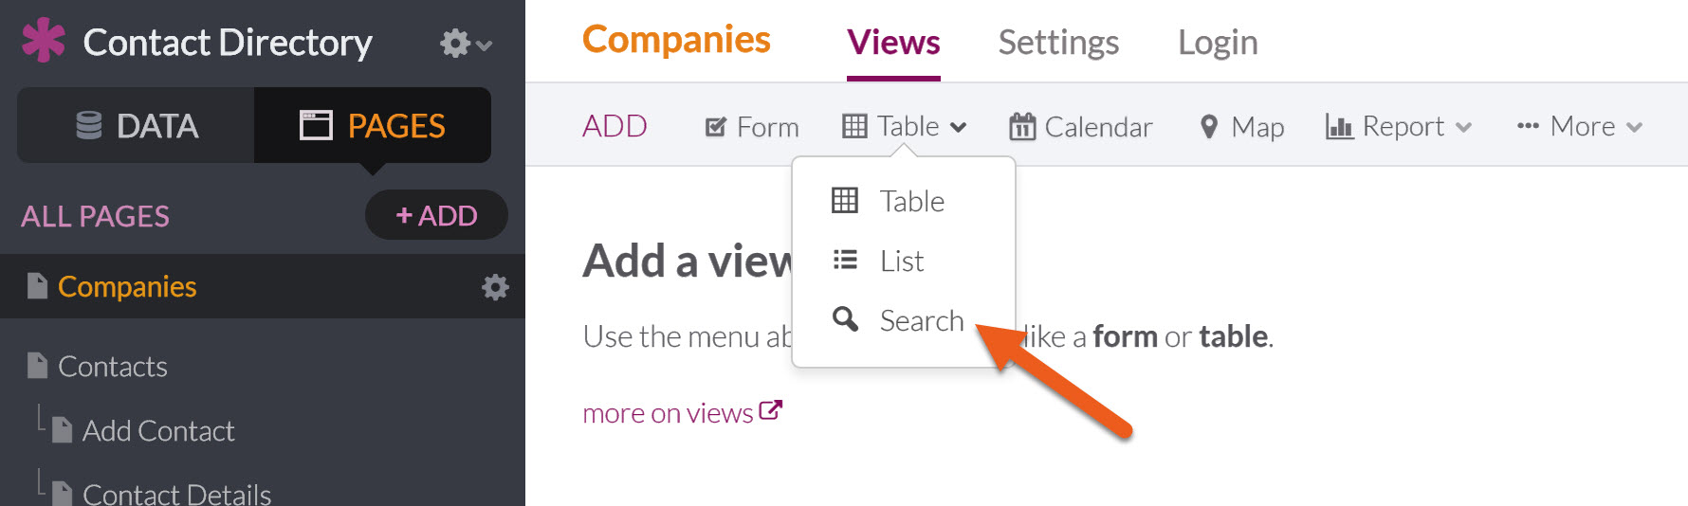
Task: Follow the more on views link
Action: [x=682, y=413]
